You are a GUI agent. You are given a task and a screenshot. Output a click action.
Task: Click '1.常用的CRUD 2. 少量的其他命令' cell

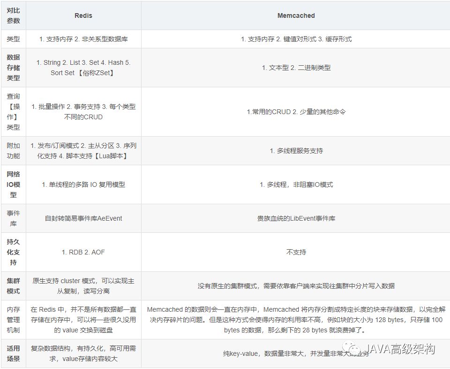coord(296,112)
